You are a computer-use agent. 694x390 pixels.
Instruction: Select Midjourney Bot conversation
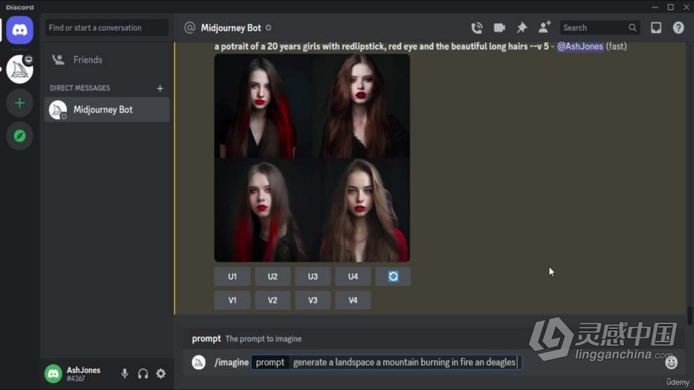107,110
